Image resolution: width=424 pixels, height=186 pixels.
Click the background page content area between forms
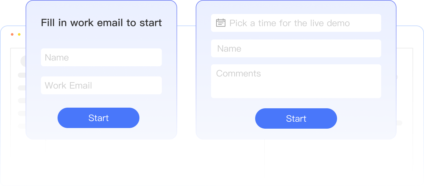186,96
